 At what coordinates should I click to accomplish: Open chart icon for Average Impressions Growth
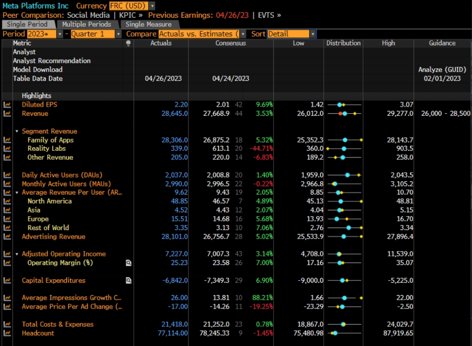(x=7, y=298)
